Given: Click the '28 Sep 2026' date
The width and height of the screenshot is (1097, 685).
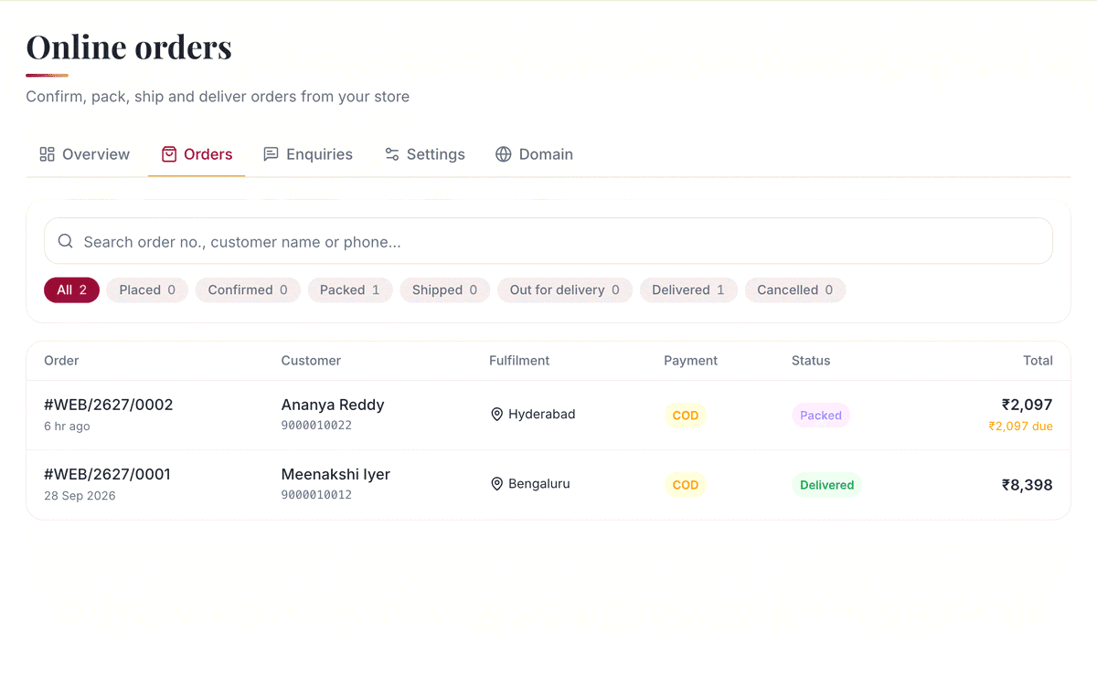Looking at the screenshot, I should coord(80,496).
